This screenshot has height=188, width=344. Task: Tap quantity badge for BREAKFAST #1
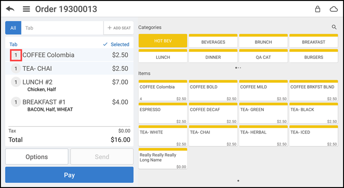click(x=16, y=102)
